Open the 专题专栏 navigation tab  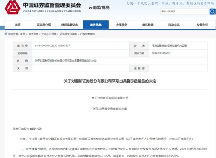(202, 25)
